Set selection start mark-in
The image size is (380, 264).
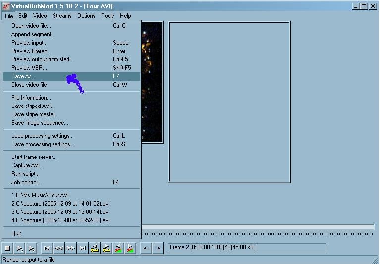[x=146, y=248]
